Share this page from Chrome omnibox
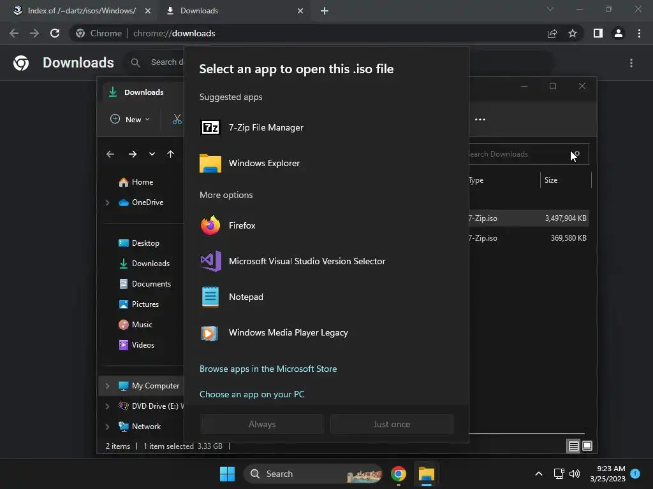The height and width of the screenshot is (489, 653). tap(552, 33)
